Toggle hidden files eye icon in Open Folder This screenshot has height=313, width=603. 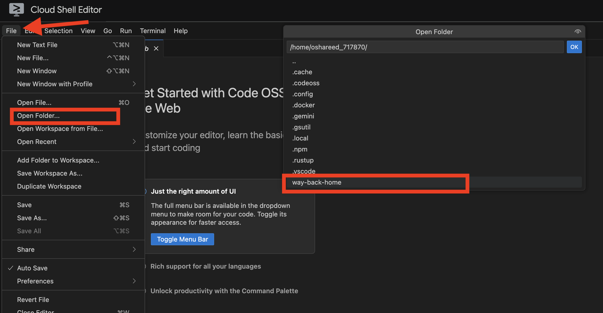click(x=578, y=32)
